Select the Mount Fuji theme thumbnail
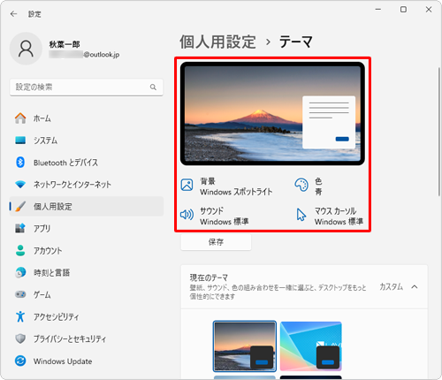Viewport: 442px width, 380px height. coord(245,346)
